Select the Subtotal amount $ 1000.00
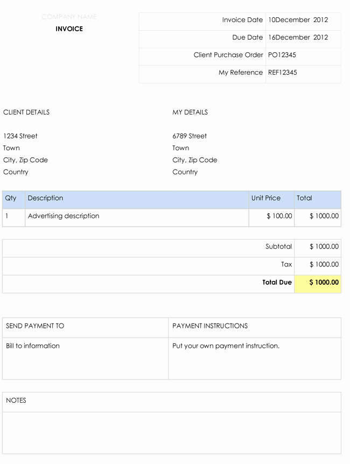 click(324, 247)
